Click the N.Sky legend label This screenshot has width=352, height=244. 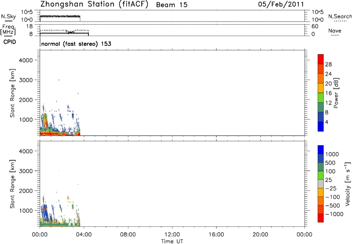click(x=8, y=16)
